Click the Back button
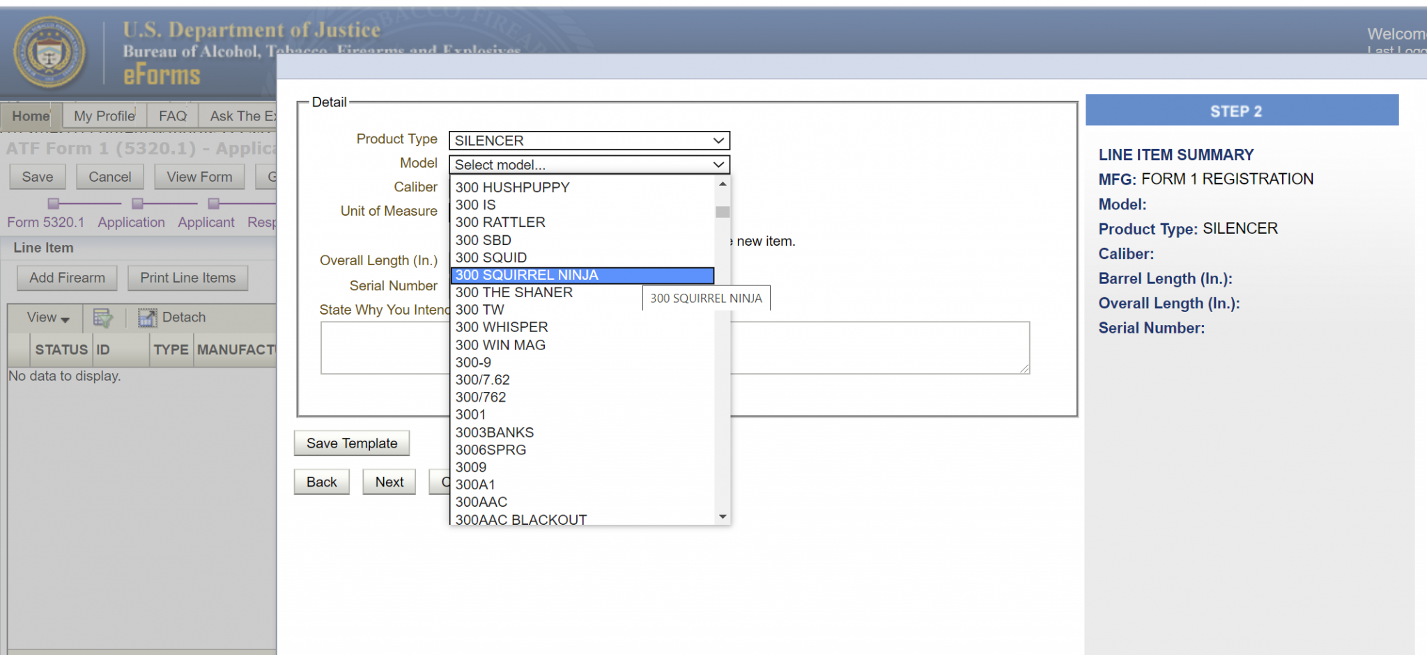Screen dimensions: 1427x655 322,482
